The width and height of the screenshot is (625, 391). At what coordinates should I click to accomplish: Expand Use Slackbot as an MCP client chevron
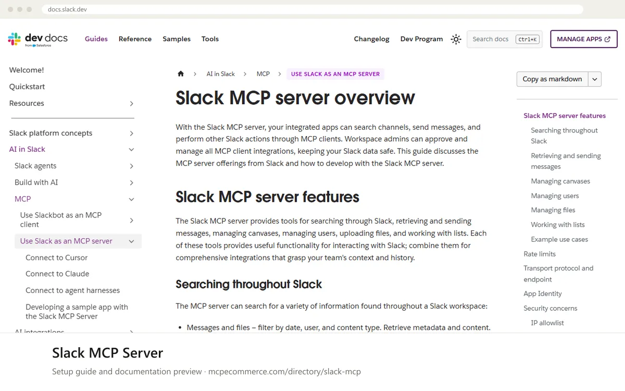pos(131,221)
